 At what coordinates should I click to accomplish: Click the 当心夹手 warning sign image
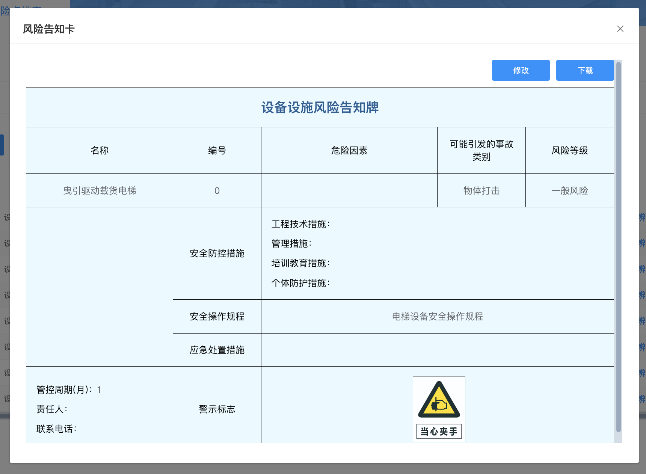tap(439, 409)
